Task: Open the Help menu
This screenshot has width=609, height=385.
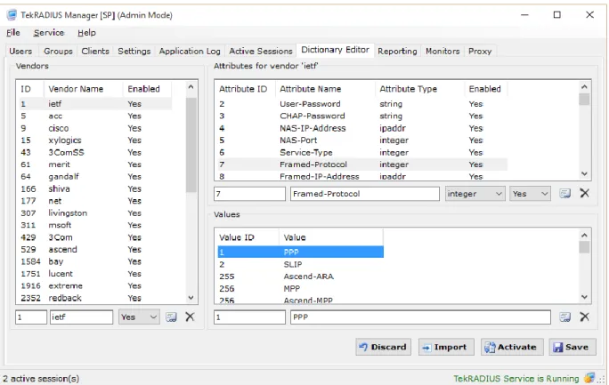Action: point(86,33)
